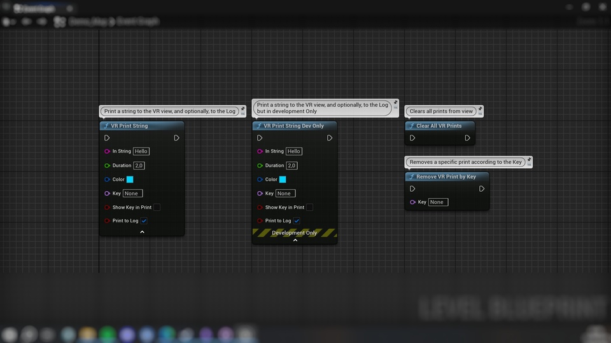Click In String pin on VR Print String Dev Only
611x343 pixels.
260,151
